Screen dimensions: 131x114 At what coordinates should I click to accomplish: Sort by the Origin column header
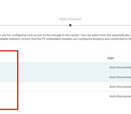[x=111, y=58]
